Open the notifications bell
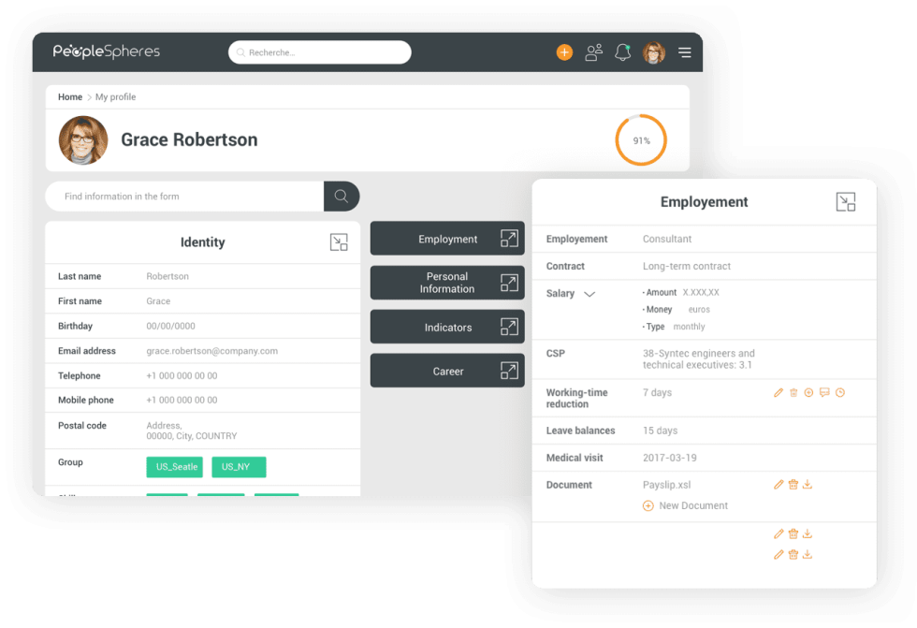 (622, 52)
